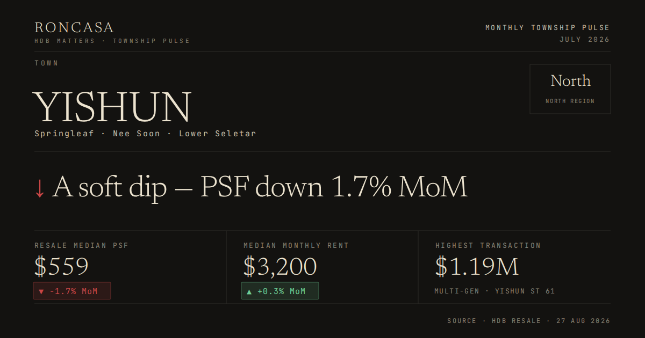645x338 pixels.
Task: Select the RONCASA logo text
Action: click(74, 28)
